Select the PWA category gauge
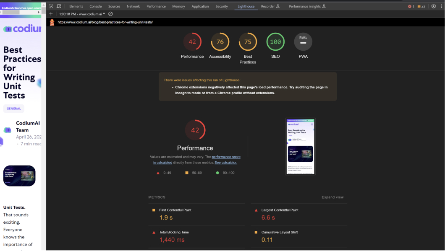This screenshot has height=251, width=445. coord(303,42)
